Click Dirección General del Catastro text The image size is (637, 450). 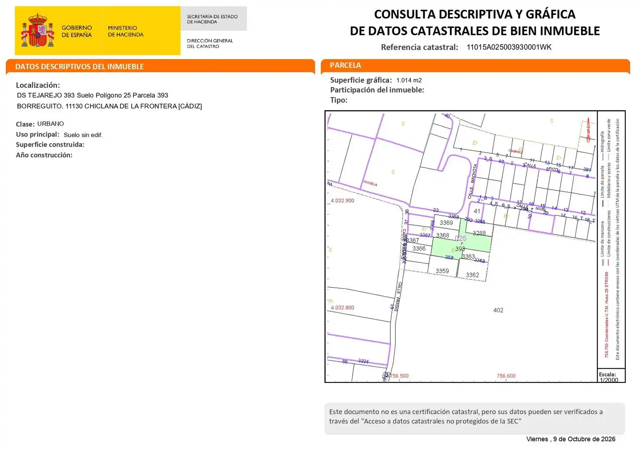pyautogui.click(x=210, y=43)
